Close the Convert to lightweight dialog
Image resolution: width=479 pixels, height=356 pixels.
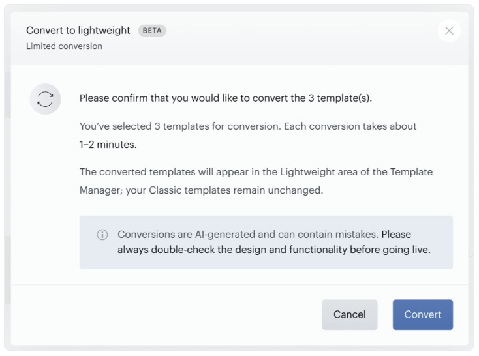[449, 31]
